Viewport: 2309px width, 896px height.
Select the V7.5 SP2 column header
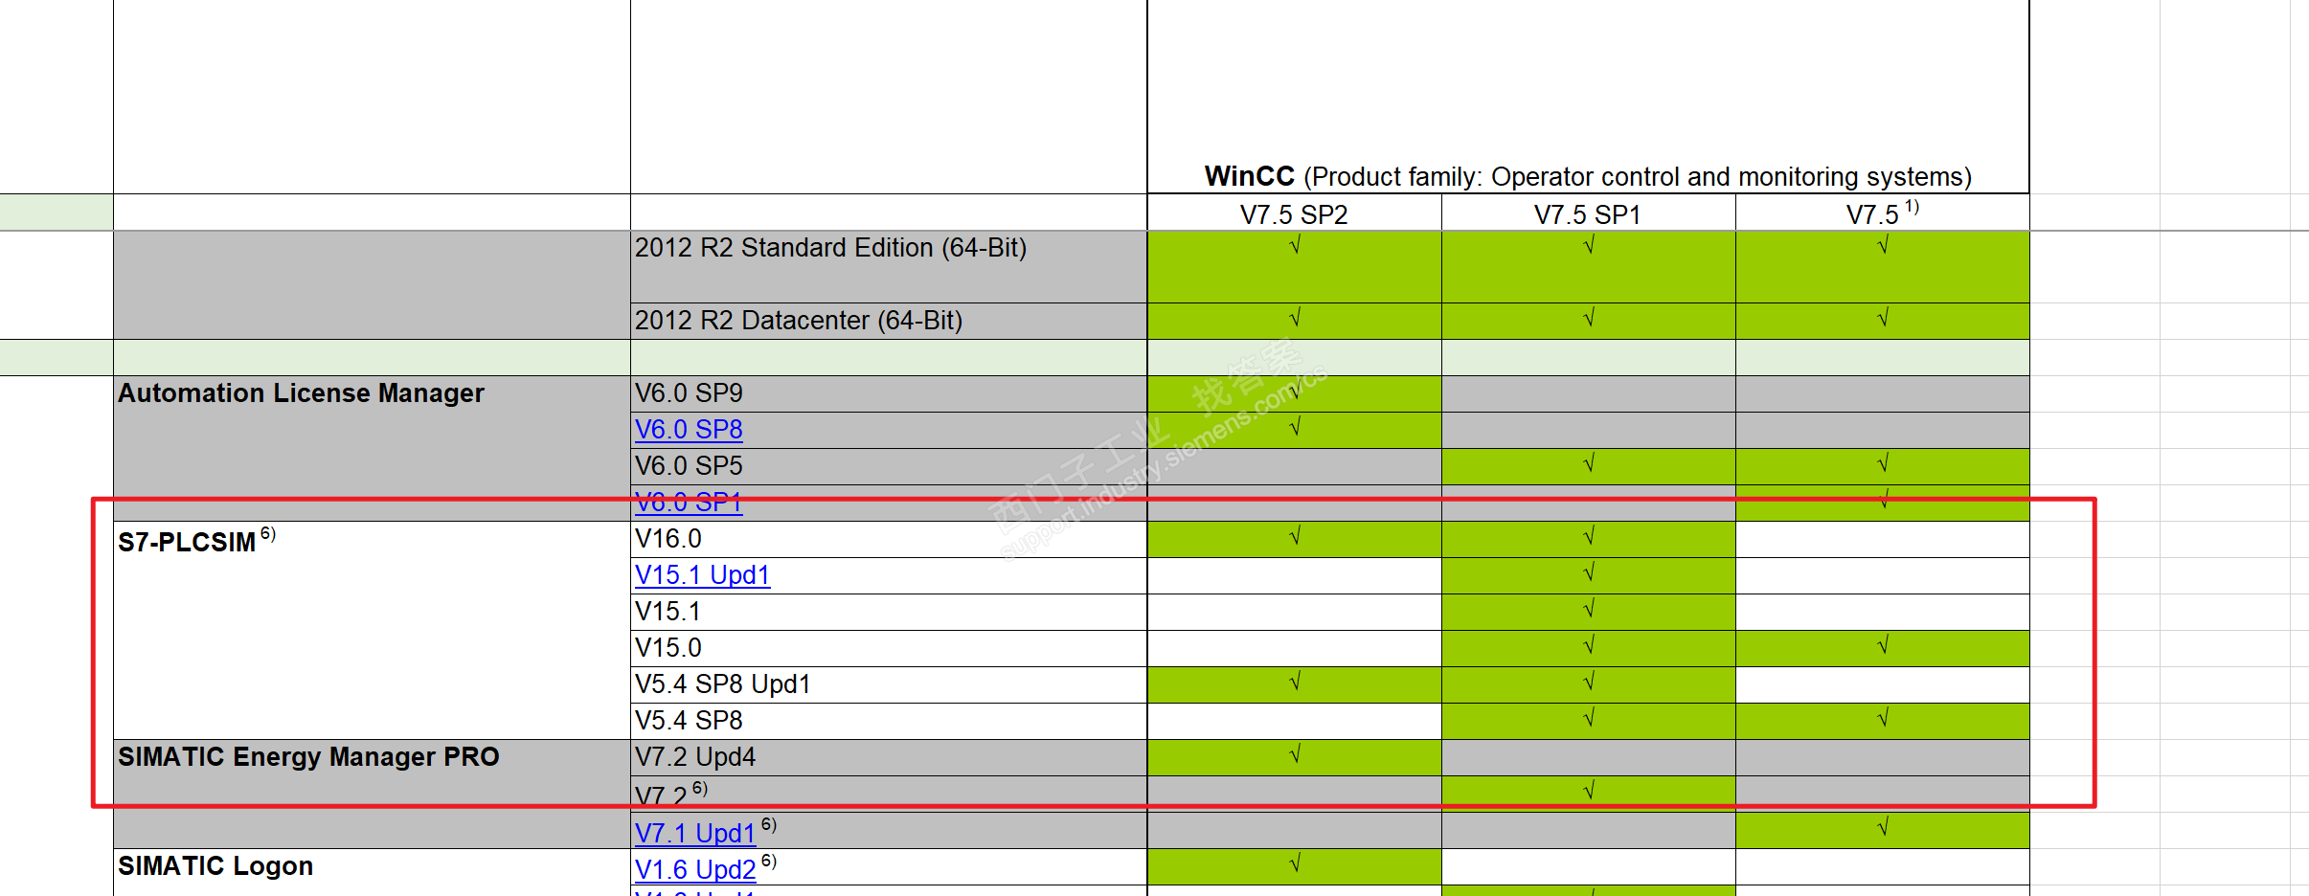click(x=1294, y=213)
